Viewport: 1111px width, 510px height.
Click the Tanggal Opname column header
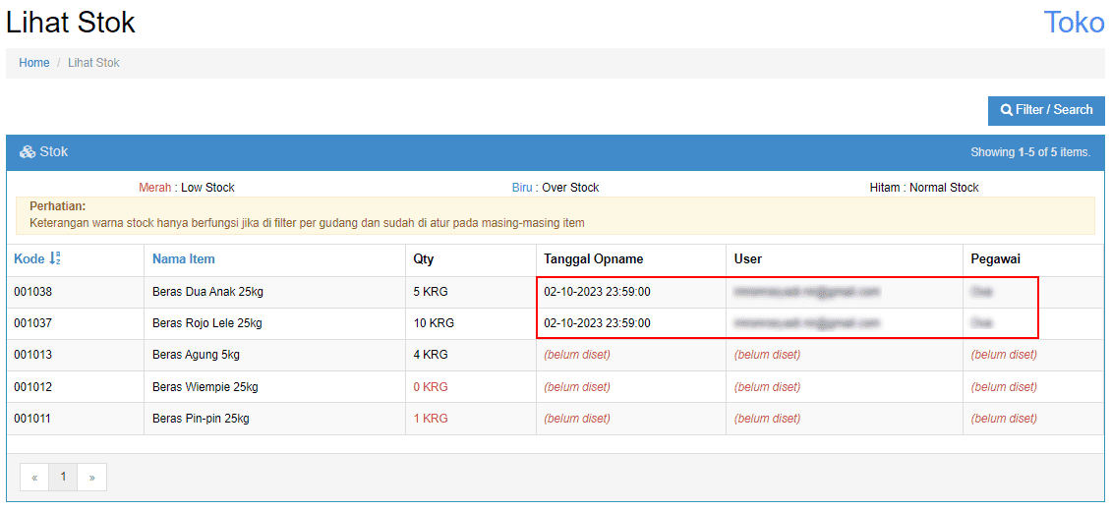[x=593, y=259]
